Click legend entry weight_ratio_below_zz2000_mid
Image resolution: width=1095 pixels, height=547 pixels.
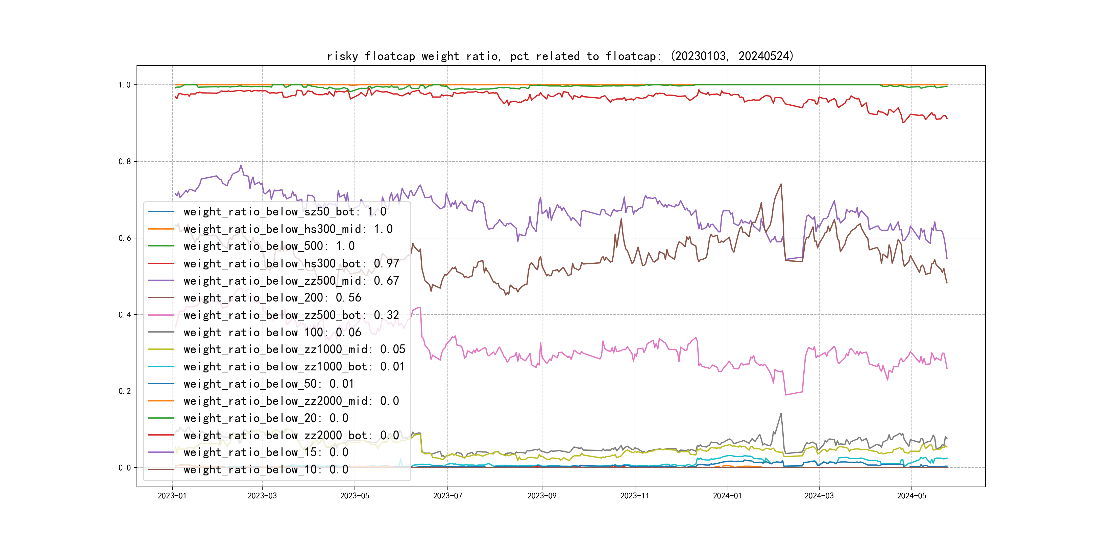pos(291,401)
